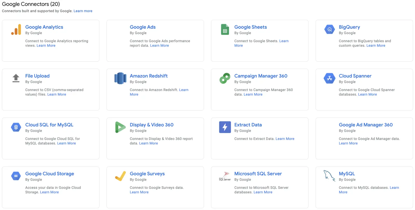415x210 pixels.
Task: Click the MySQL dolphin icon
Action: (329, 176)
